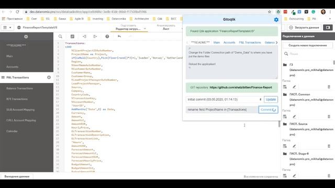Image resolution: width=335 pixels, height=188 pixels.
Task: Select data from the ГЗ connection
Action: 285,87
